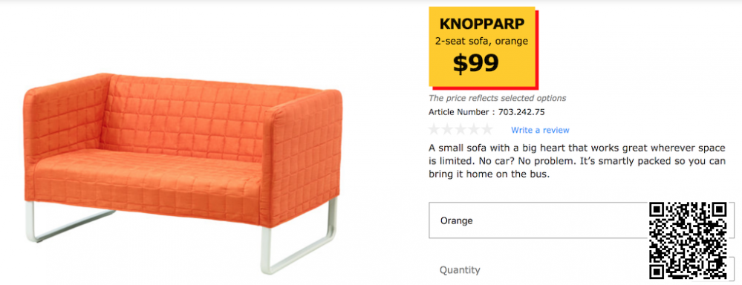
Task: Choose the fourth rating star
Action: click(473, 129)
